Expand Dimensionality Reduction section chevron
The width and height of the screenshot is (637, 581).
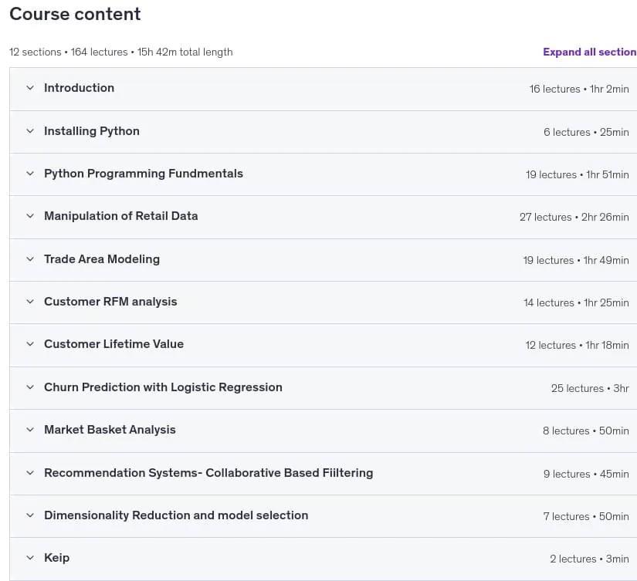30,515
